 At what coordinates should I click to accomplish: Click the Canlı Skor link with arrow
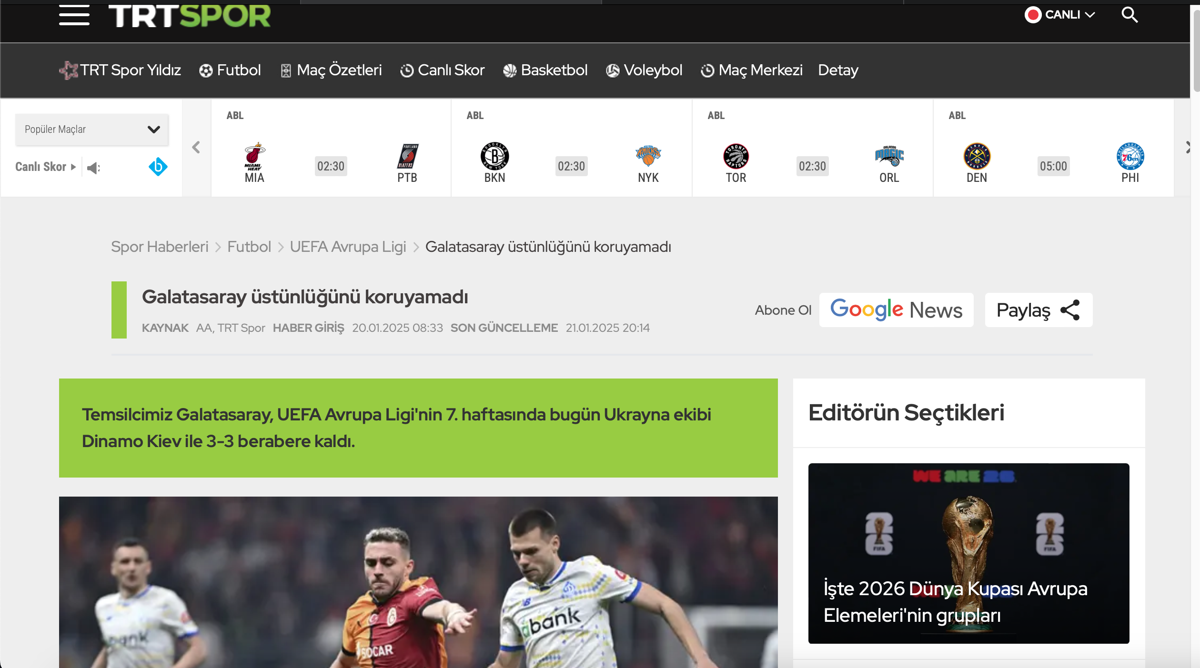46,167
